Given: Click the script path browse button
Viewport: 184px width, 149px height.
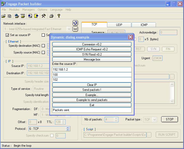Looking at the screenshot, I should click(149, 135).
